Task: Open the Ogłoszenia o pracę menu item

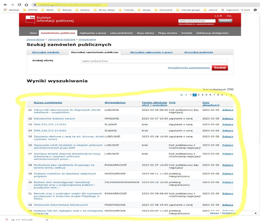Action: [x=93, y=33]
